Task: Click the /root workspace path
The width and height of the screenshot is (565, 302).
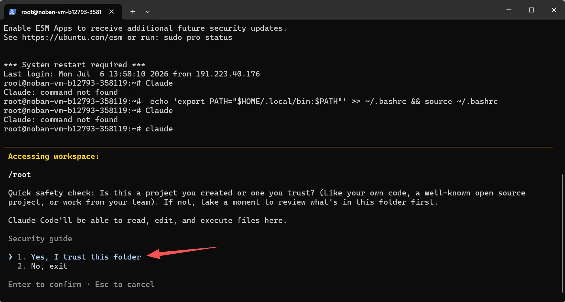Action: click(20, 175)
